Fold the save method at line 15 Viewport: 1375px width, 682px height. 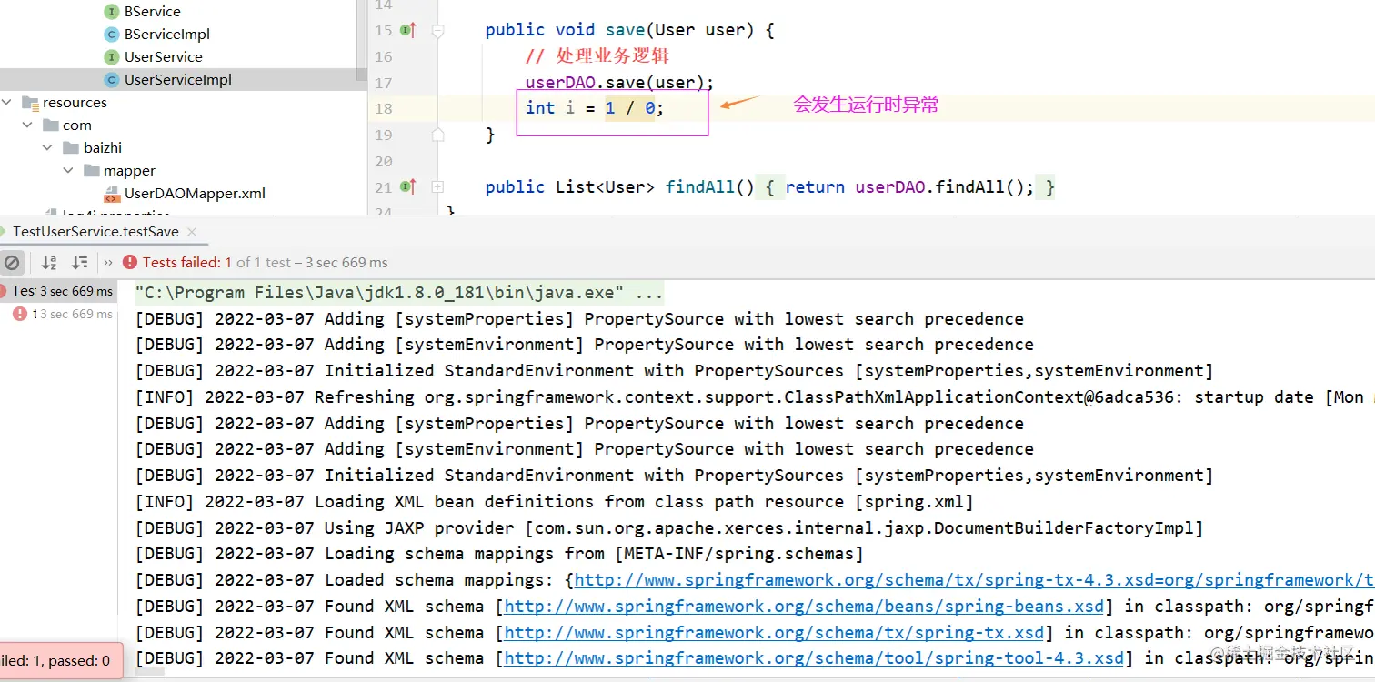pyautogui.click(x=437, y=31)
